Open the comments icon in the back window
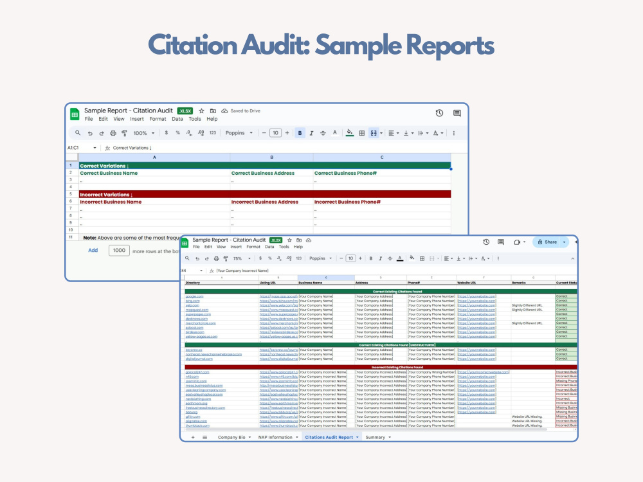This screenshot has width=643, height=482. point(457,113)
